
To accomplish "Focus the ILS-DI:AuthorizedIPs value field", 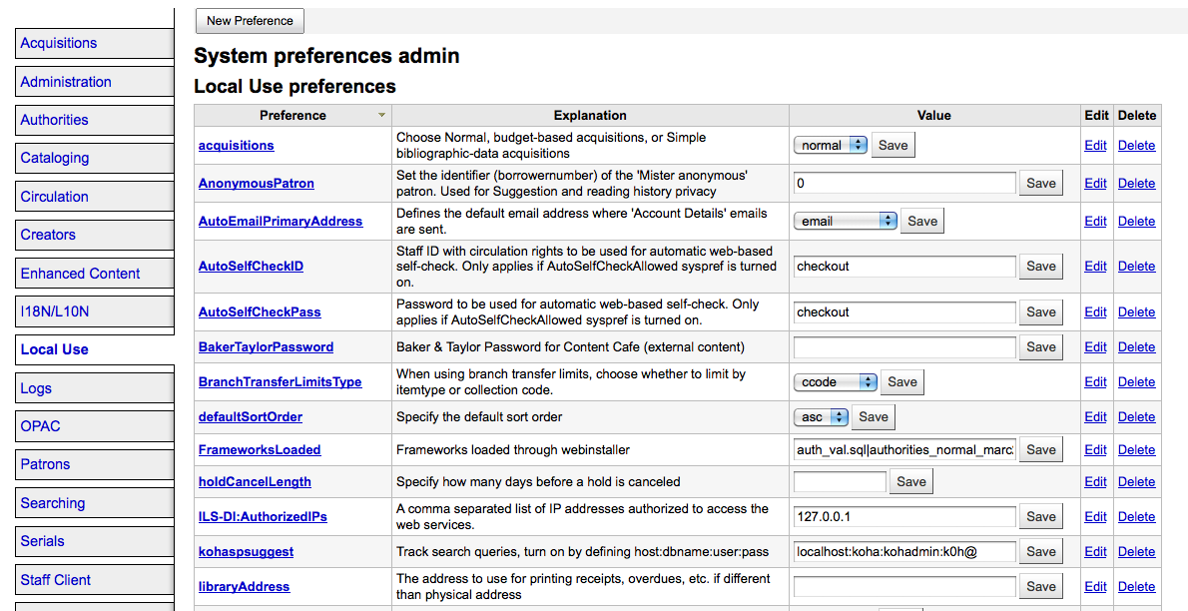I will (x=904, y=516).
